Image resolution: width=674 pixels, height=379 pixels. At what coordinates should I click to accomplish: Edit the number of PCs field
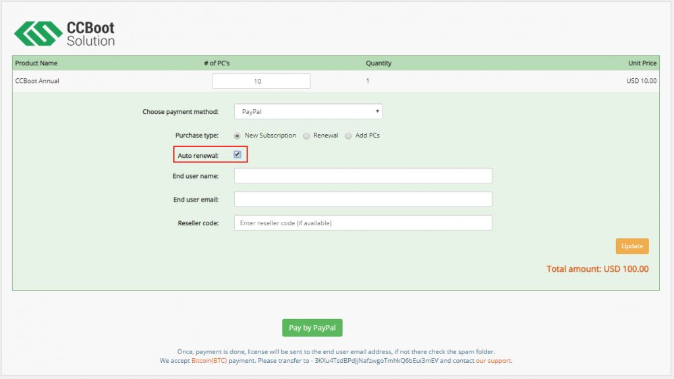[x=261, y=81]
